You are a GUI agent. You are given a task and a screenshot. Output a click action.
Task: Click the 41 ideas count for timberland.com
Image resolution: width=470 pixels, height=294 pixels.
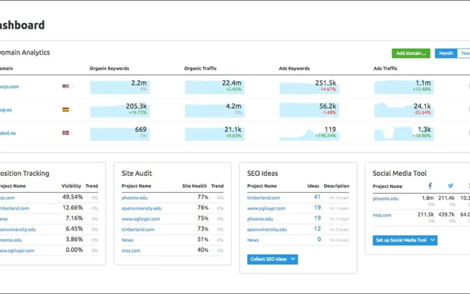(x=317, y=197)
